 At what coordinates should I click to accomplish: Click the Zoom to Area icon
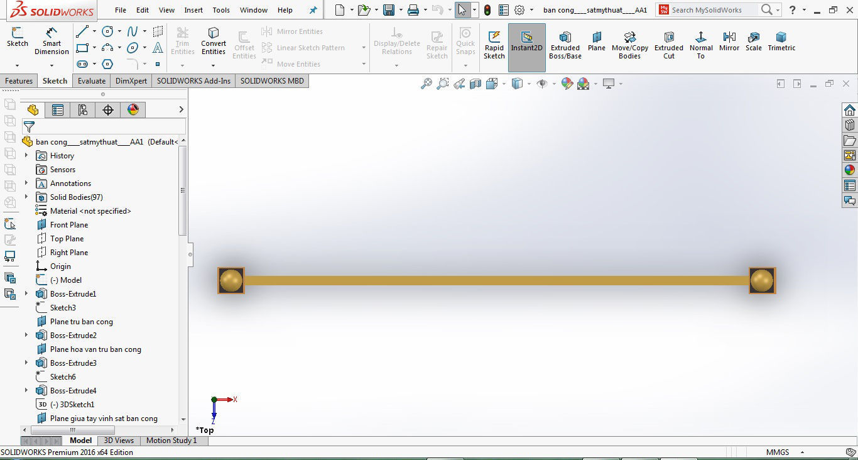pos(443,84)
